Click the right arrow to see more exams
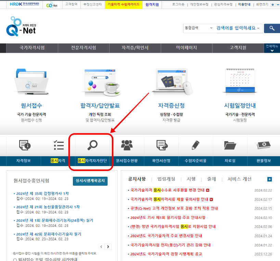Screen dimensions: 280x261 click(109, 246)
